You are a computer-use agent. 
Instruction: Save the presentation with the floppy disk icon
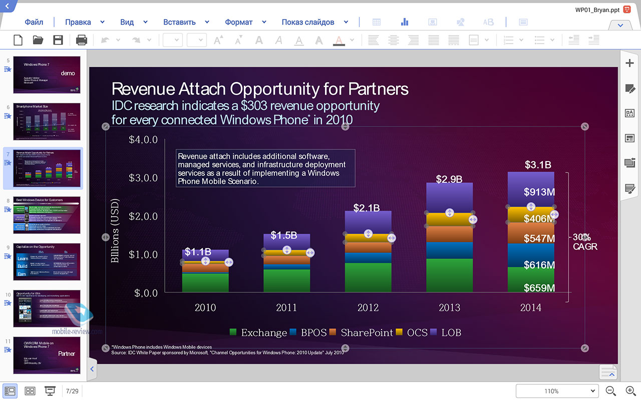tap(58, 40)
